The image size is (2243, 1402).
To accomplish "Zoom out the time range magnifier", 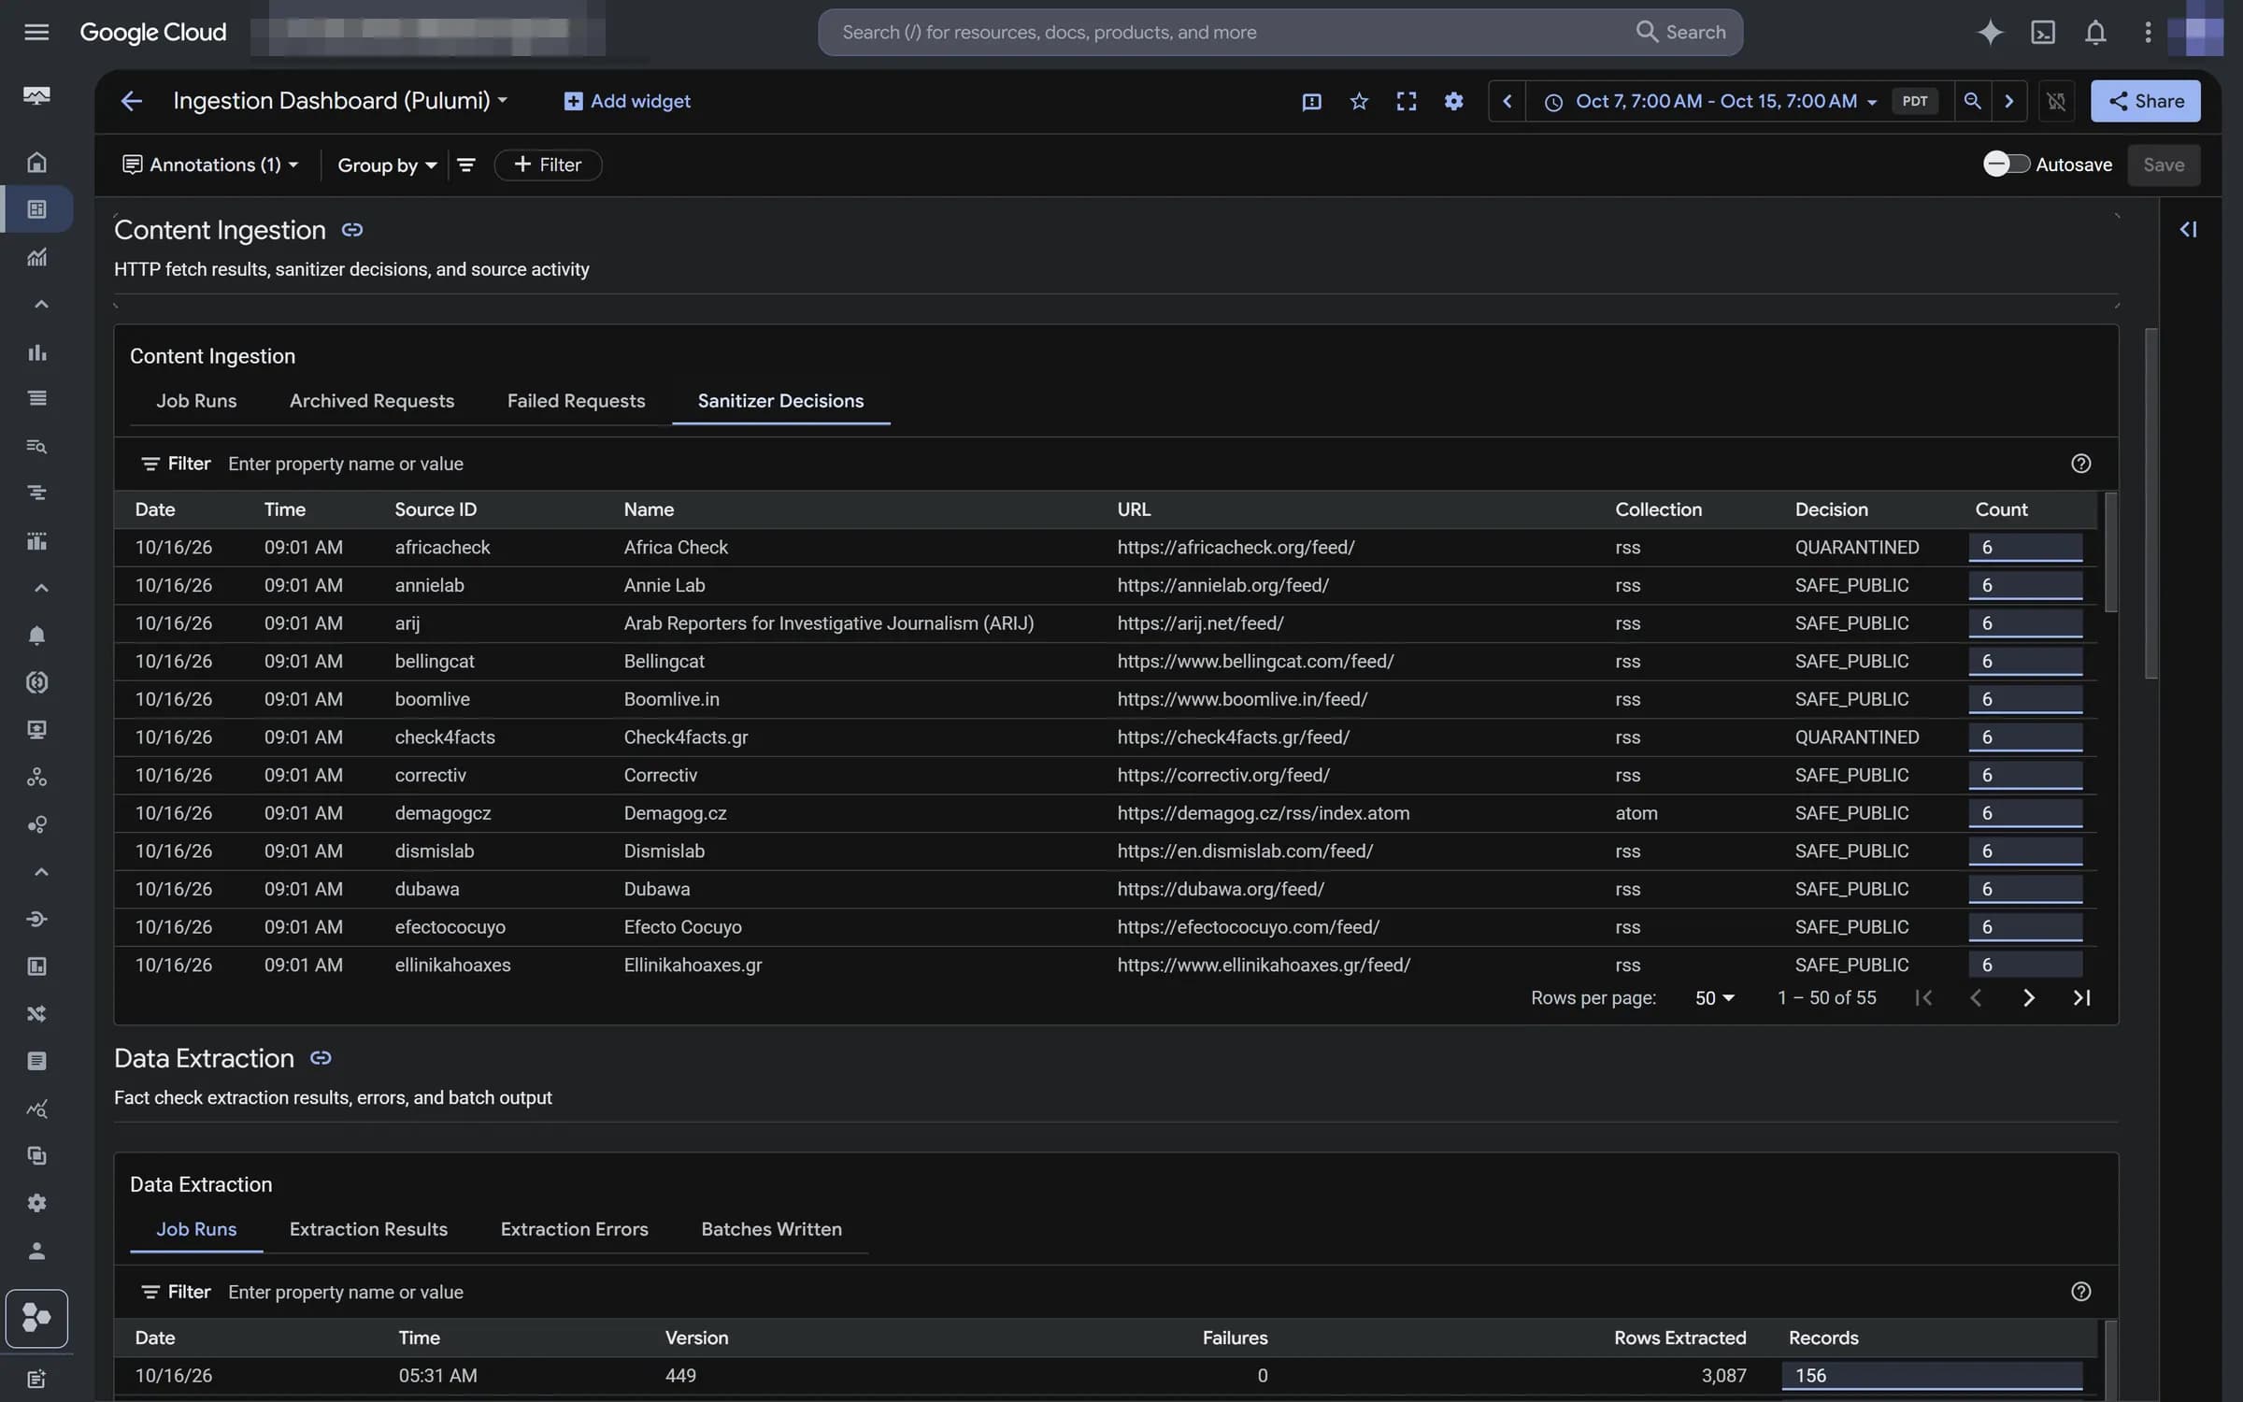I will (x=1972, y=101).
